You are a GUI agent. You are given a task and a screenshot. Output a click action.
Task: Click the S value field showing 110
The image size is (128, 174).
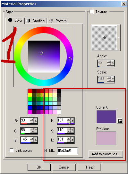click(x=62, y=130)
